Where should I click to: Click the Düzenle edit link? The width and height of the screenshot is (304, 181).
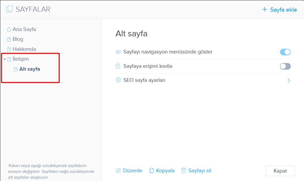tap(132, 171)
